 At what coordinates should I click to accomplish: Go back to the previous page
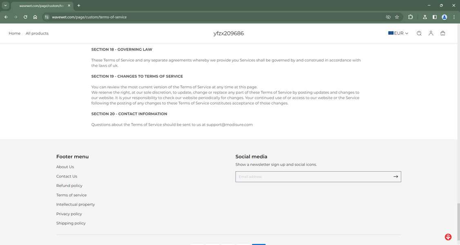point(5,17)
